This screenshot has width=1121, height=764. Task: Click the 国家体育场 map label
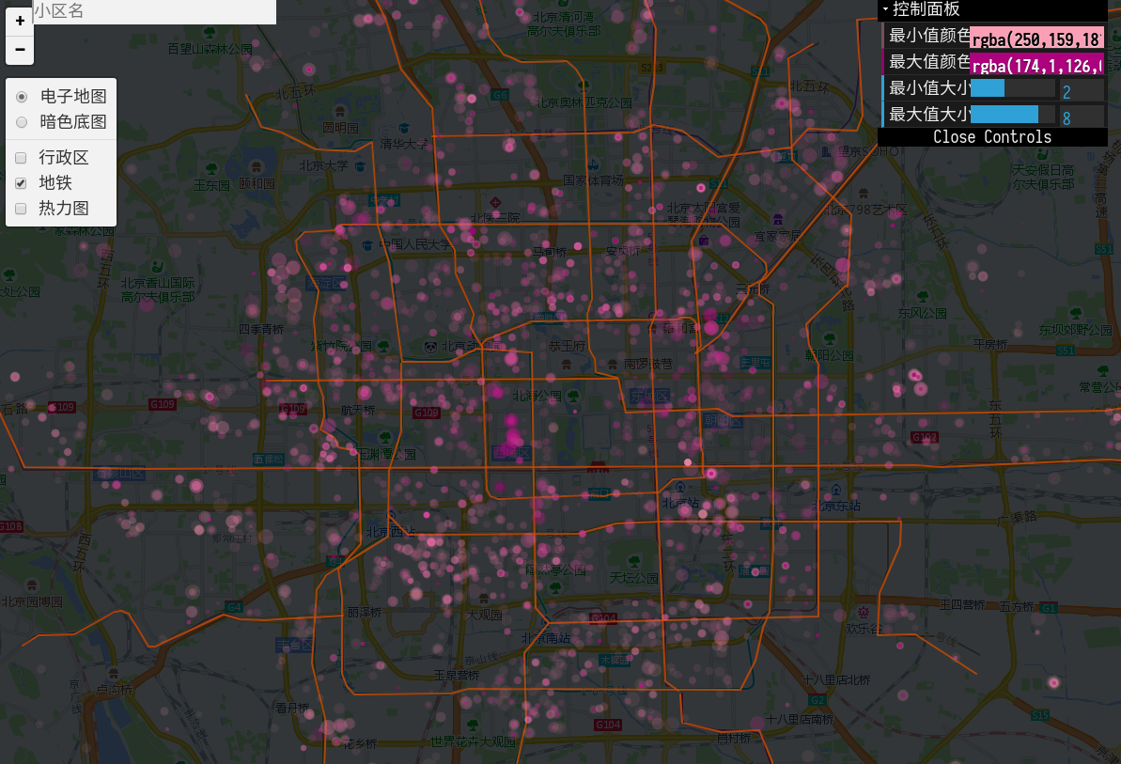(x=593, y=180)
